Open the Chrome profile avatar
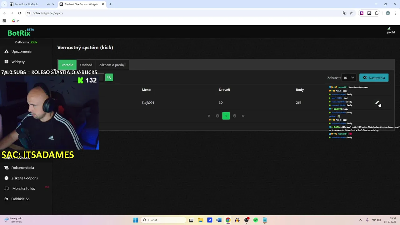400x225 pixels. coord(388,13)
